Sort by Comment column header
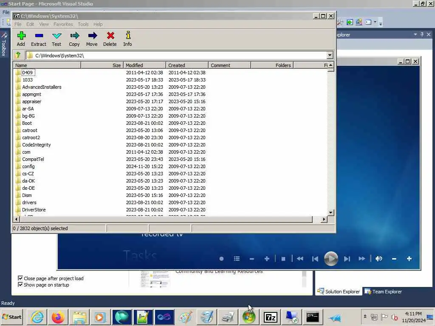This screenshot has height=326, width=435. click(229, 65)
